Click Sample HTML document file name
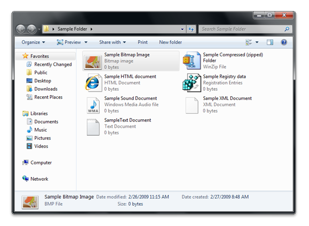 [x=130, y=76]
